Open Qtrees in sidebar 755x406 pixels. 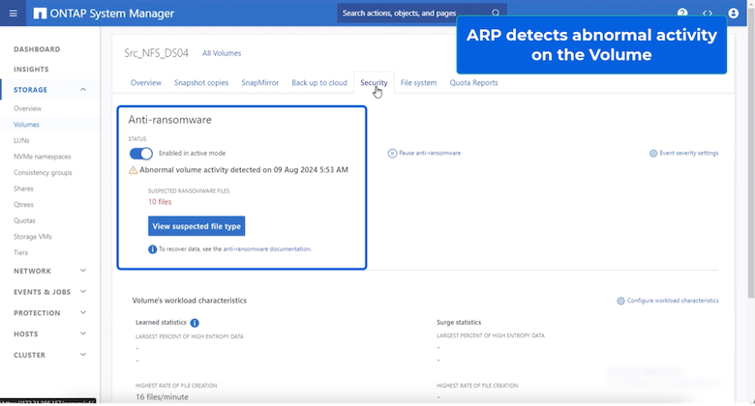(23, 205)
